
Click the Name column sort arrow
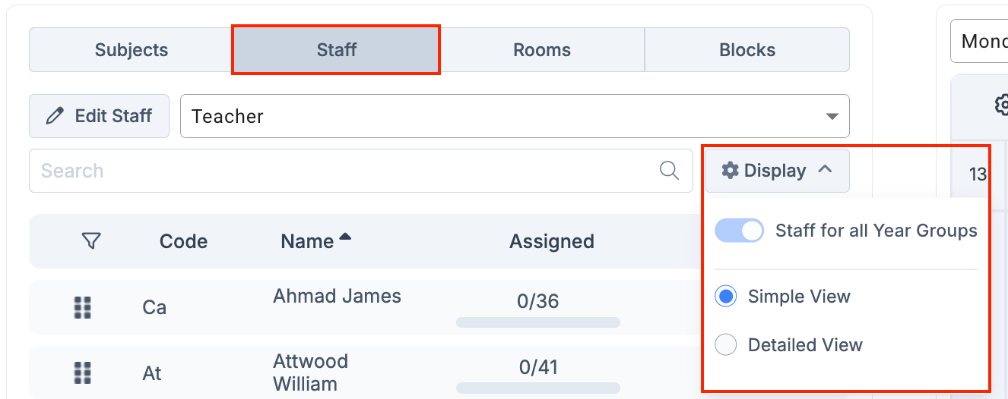tap(345, 237)
